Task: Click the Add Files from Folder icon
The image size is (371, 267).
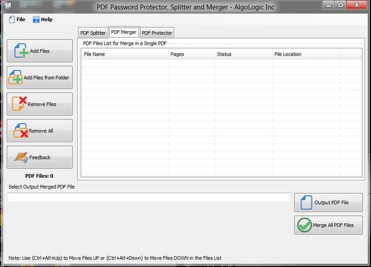Action: click(x=16, y=77)
